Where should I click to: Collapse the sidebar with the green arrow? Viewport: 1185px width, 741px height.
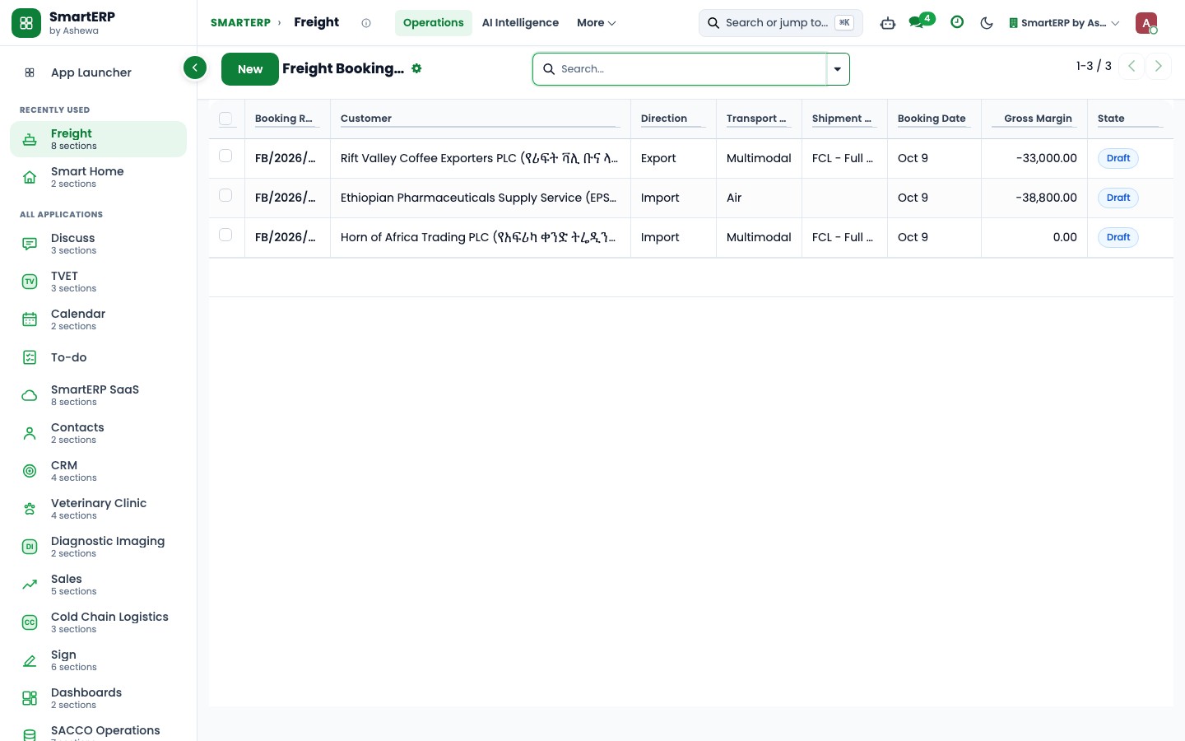tap(195, 68)
